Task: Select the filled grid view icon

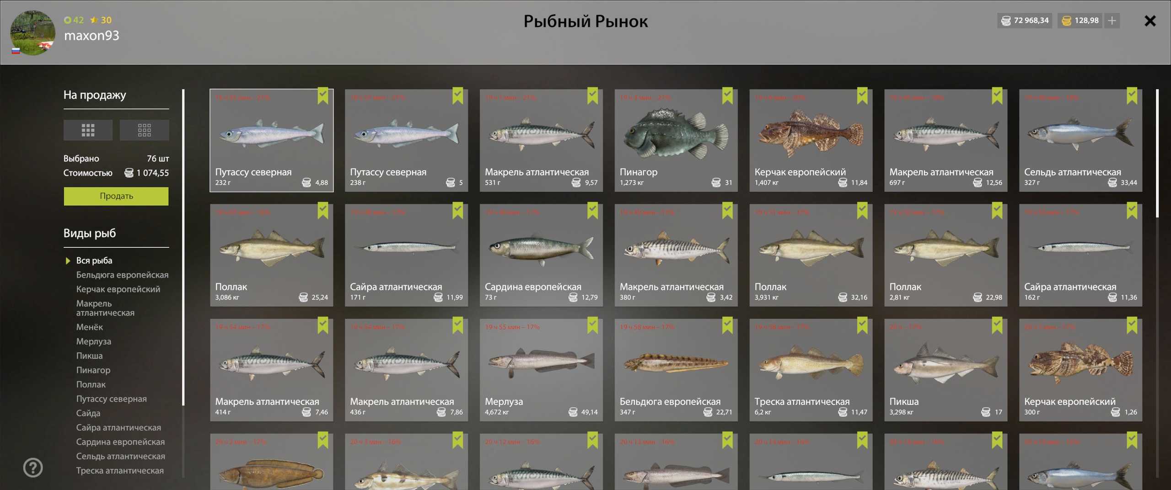Action: [88, 130]
